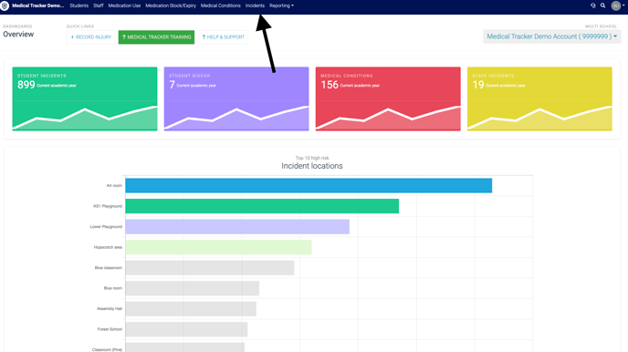Click the Lower Playground lavender bar
The height and width of the screenshot is (352, 628).
click(237, 227)
